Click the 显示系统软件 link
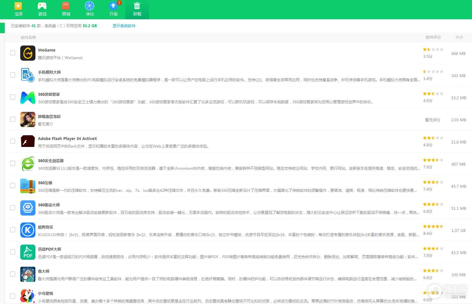Screen dimensions: 472x304 tap(124, 26)
